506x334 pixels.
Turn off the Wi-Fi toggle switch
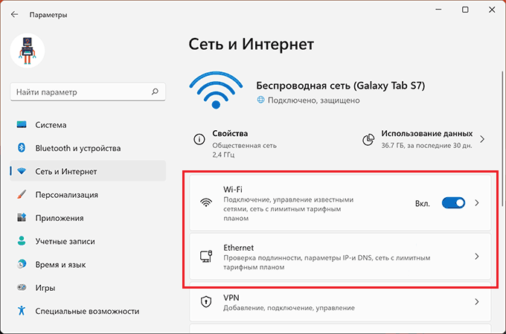(453, 203)
